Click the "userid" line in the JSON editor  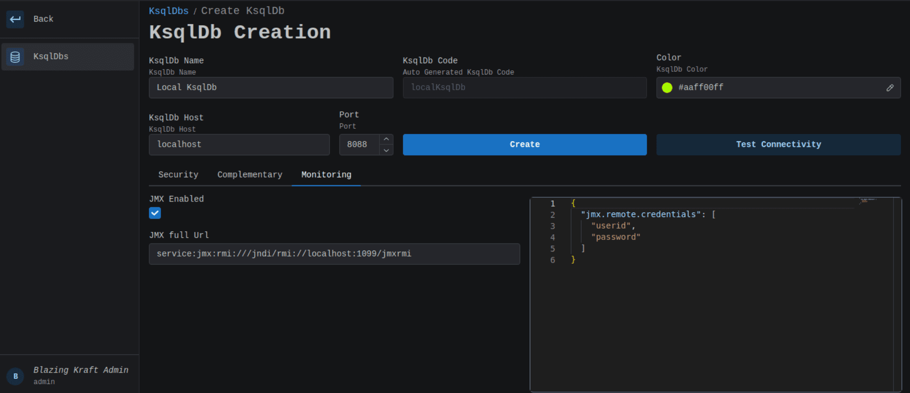coord(613,226)
